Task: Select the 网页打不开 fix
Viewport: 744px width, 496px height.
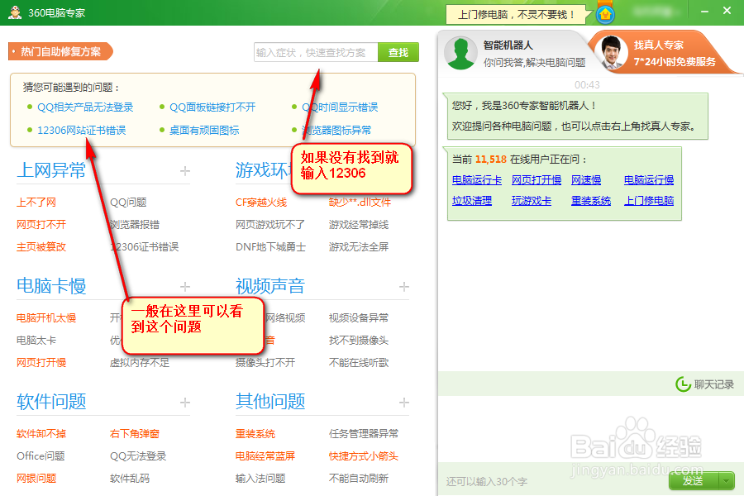Action: pos(41,225)
